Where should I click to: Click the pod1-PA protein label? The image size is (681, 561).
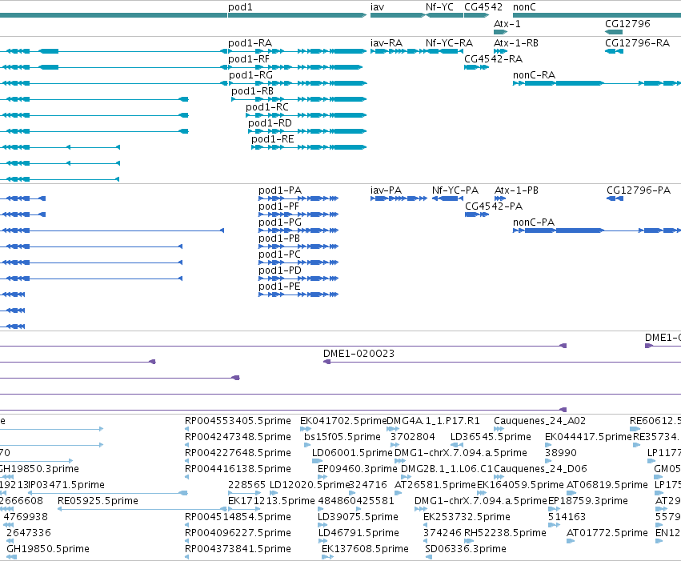click(280, 190)
